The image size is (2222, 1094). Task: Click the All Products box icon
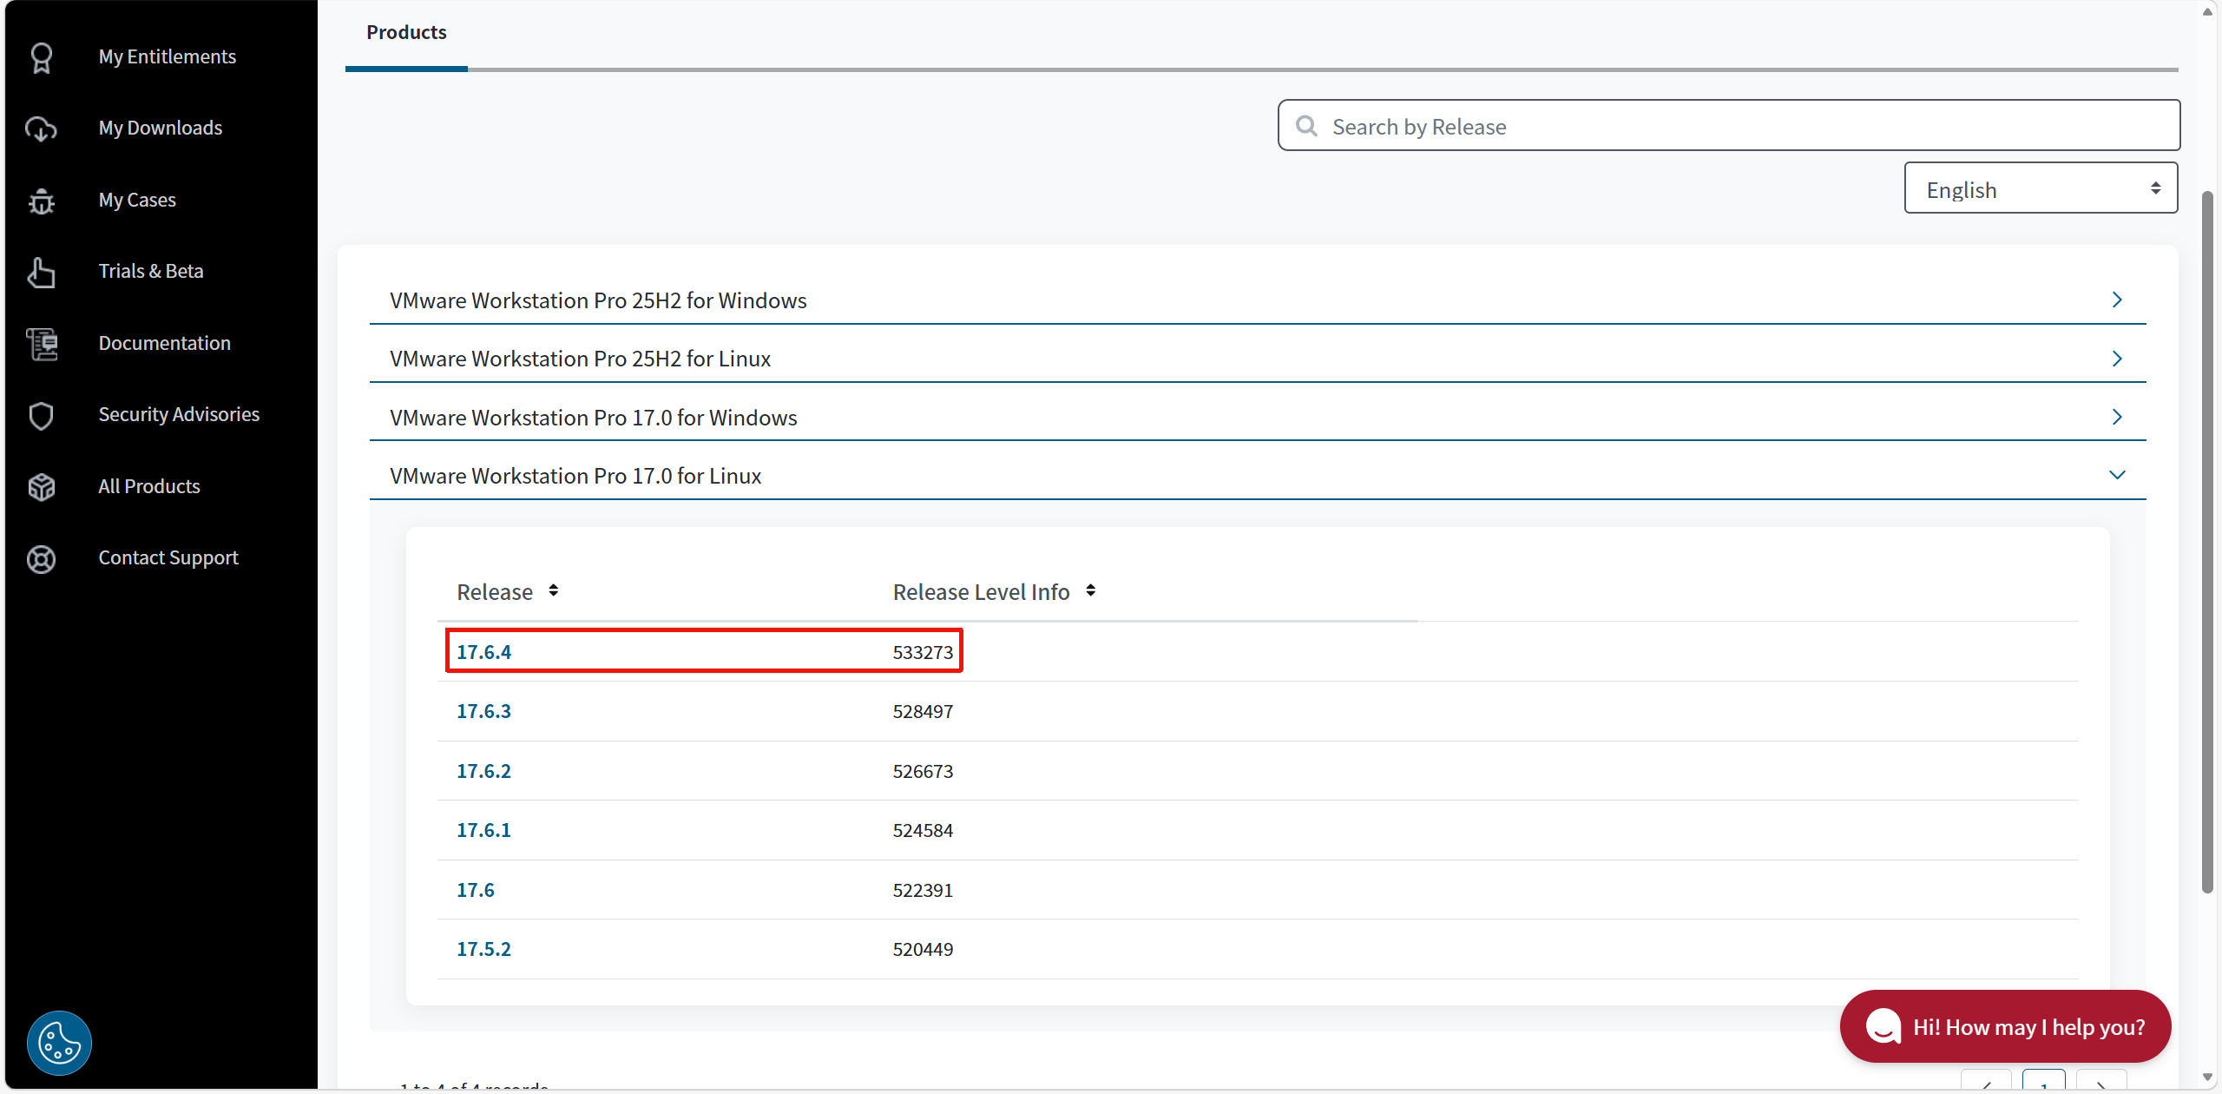42,487
